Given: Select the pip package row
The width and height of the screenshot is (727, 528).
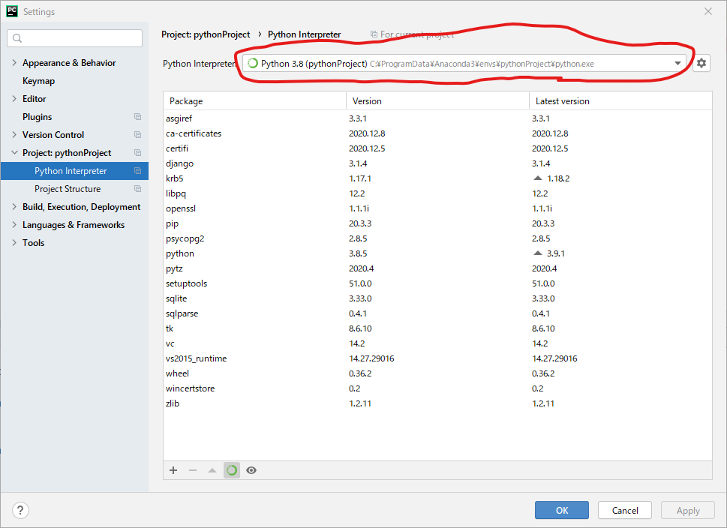Looking at the screenshot, I should [x=437, y=223].
